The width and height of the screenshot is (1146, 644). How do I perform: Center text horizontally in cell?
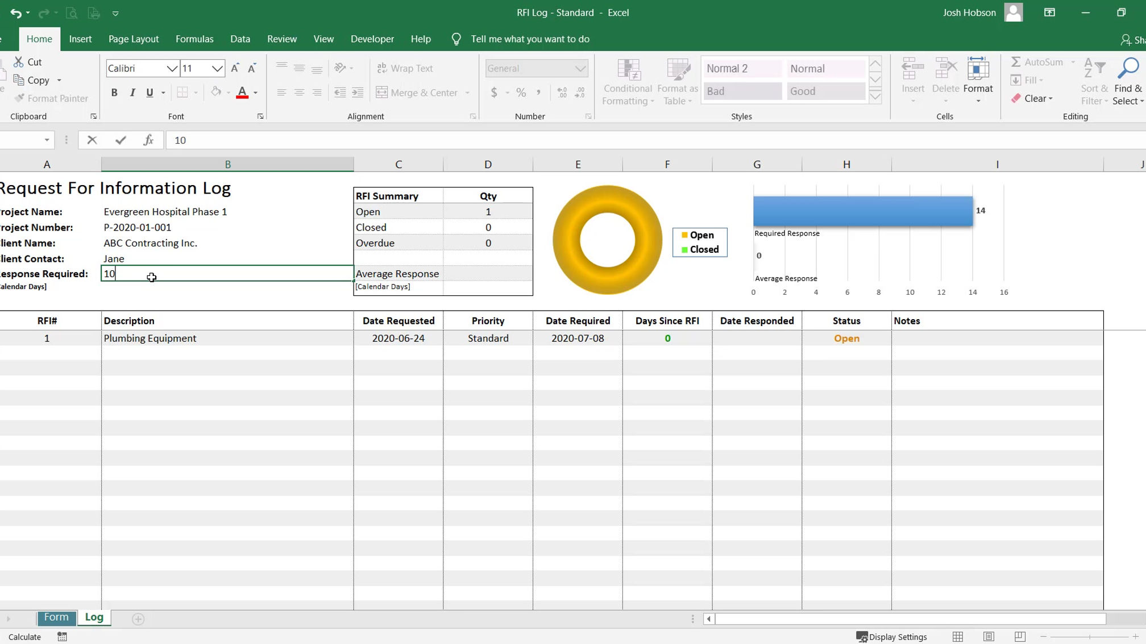[299, 93]
